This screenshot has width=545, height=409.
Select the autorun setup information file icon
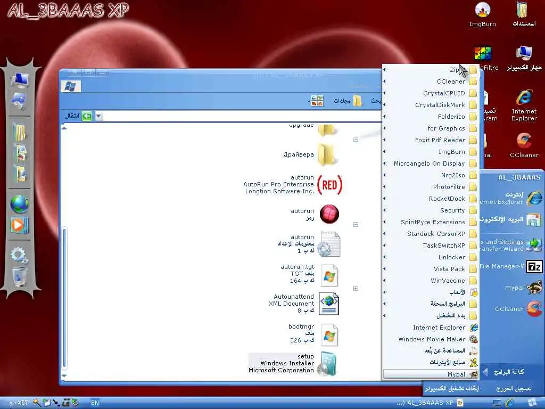click(x=328, y=244)
